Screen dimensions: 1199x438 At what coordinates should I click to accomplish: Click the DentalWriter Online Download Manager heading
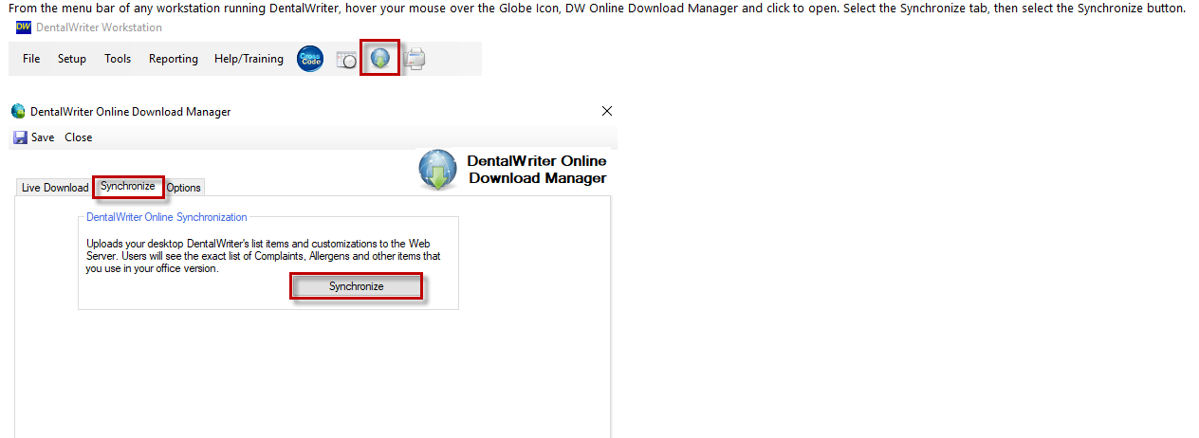coord(537,170)
